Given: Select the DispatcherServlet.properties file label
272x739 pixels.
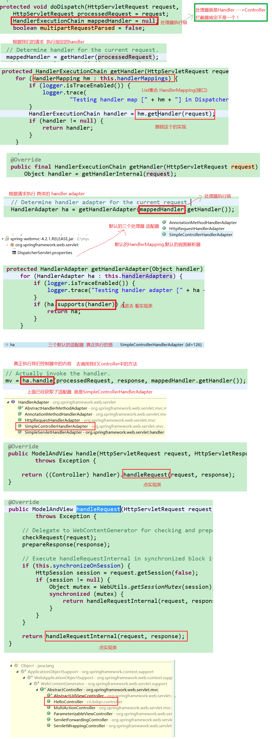Looking at the screenshot, I should pos(45,253).
